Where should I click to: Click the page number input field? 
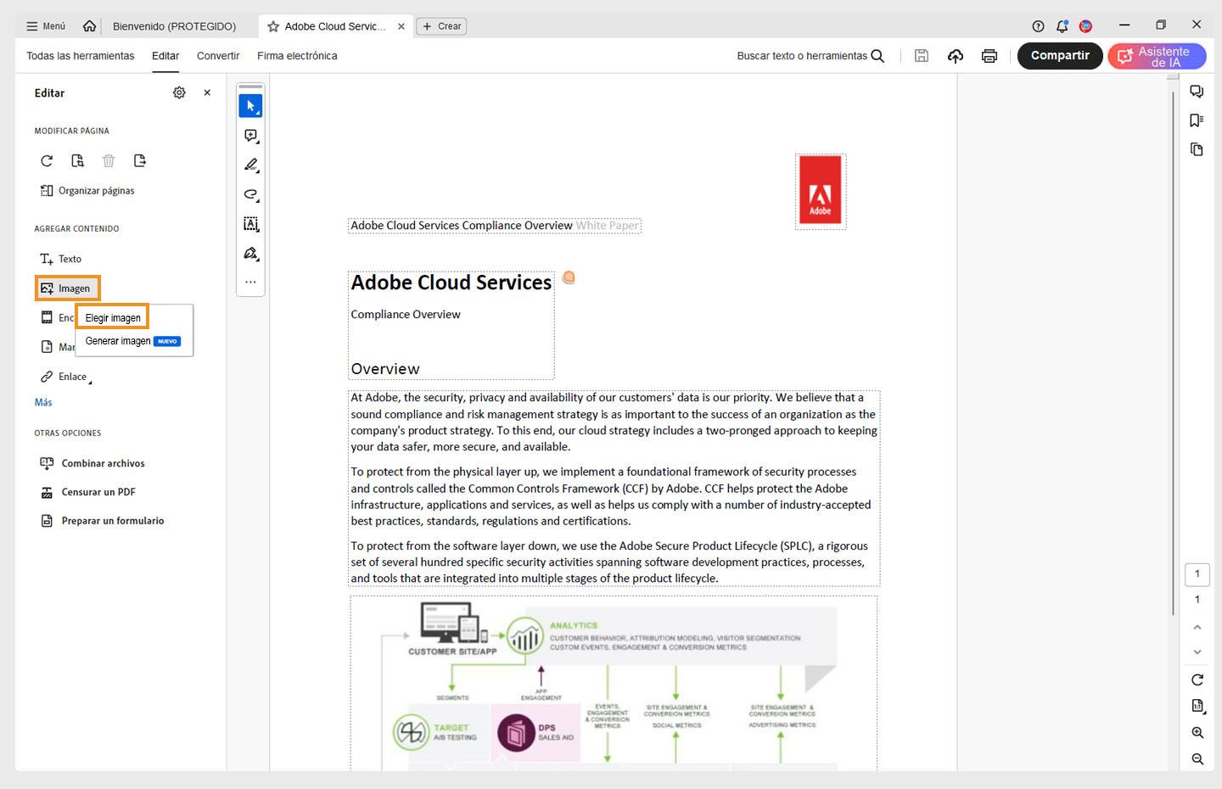click(1197, 574)
